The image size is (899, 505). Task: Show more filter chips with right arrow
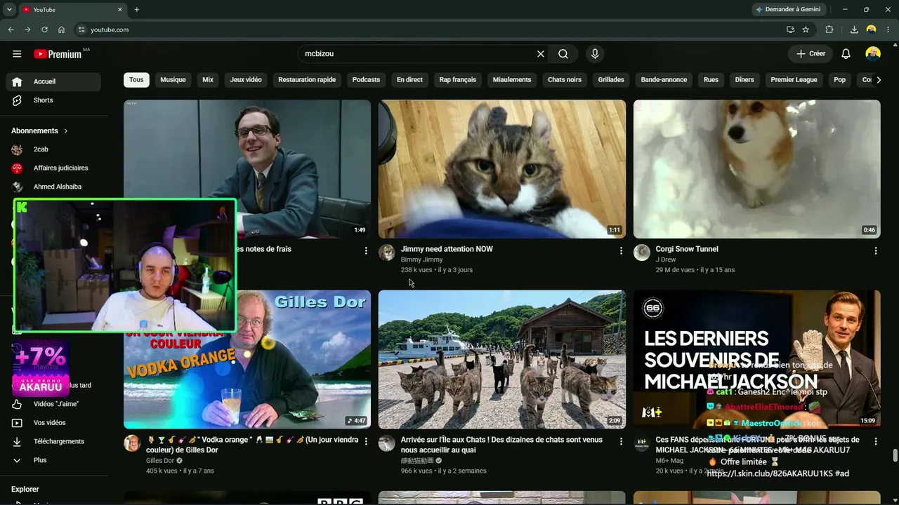[878, 80]
